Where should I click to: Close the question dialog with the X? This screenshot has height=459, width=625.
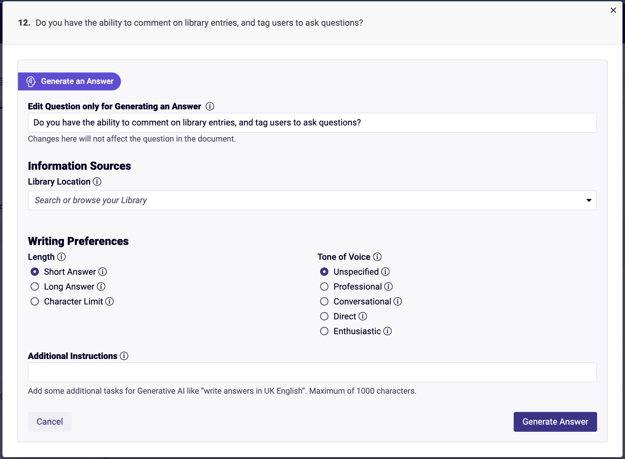(x=613, y=10)
